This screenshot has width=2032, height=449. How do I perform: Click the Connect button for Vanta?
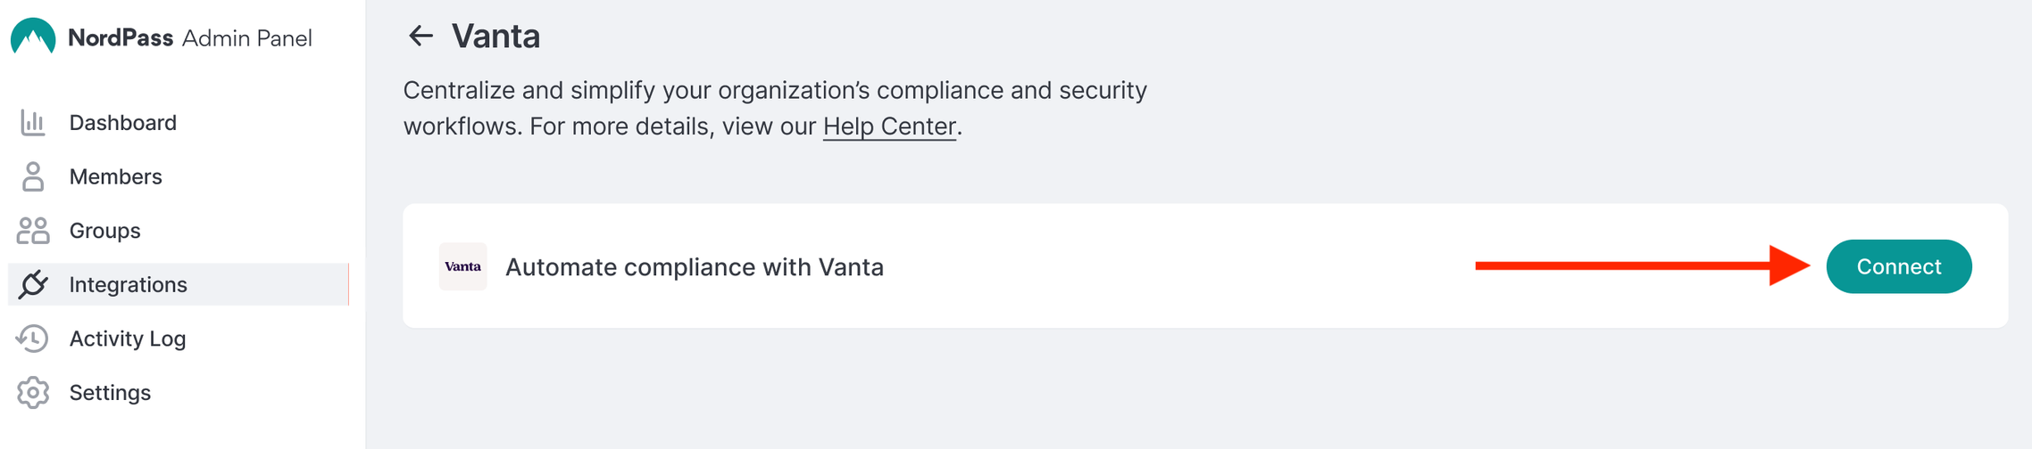(x=1899, y=266)
